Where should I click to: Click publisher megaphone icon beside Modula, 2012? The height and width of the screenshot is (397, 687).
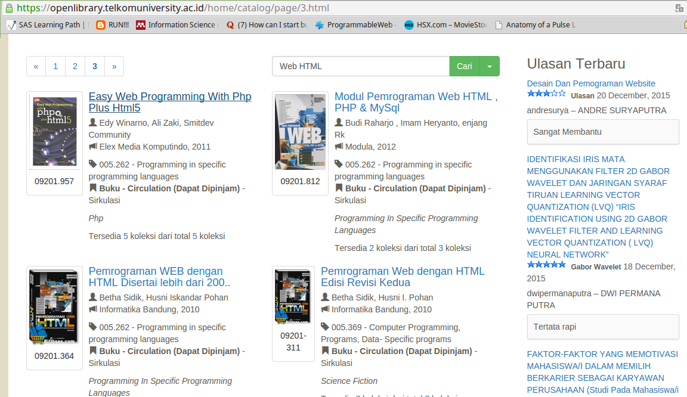click(339, 146)
